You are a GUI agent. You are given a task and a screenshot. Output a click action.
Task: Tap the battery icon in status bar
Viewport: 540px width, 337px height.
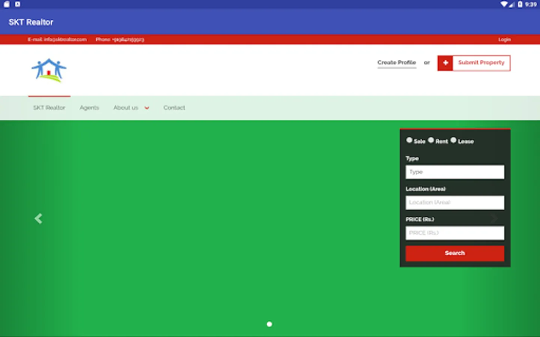[520, 4]
